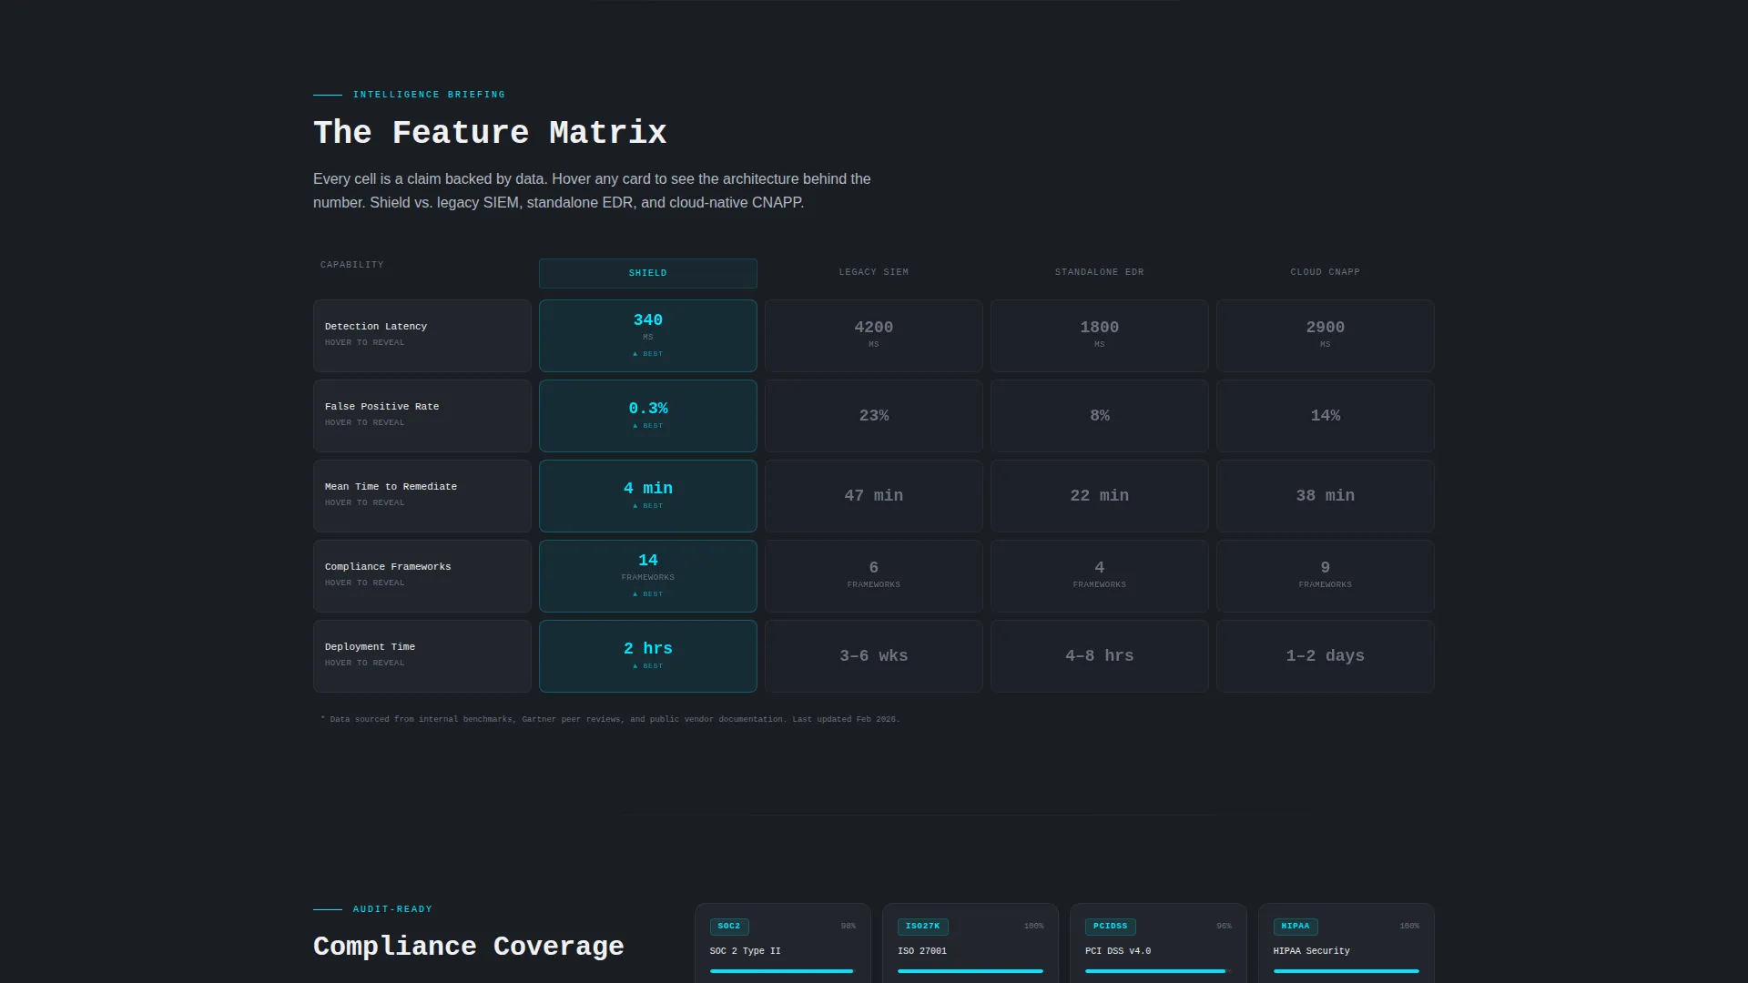This screenshot has height=983, width=1748.
Task: Click the Cloud CNAPP 1–2 days cell
Action: pyautogui.click(x=1326, y=656)
